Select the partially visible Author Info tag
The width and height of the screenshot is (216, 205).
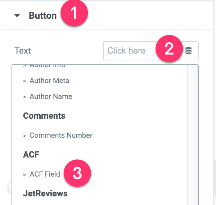click(47, 66)
